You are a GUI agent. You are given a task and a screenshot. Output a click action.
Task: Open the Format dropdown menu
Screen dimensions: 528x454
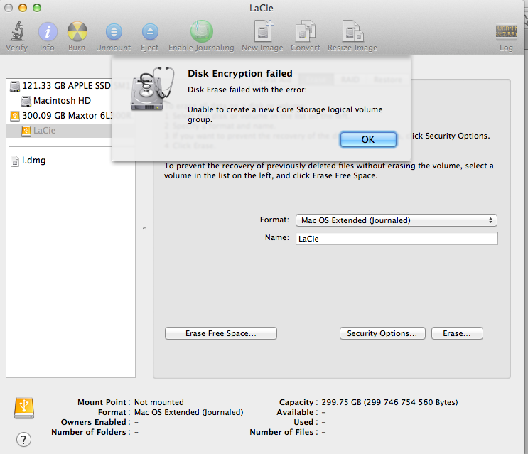point(397,220)
